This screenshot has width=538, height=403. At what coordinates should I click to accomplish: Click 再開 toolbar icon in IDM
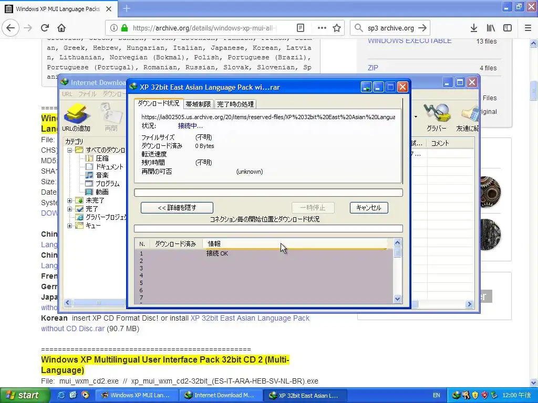[x=111, y=118]
